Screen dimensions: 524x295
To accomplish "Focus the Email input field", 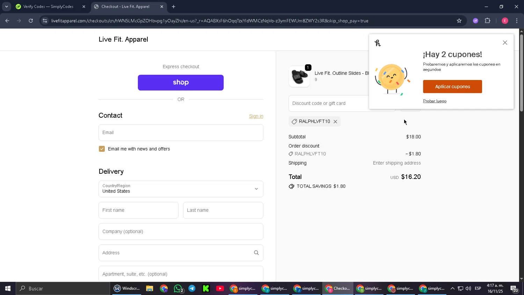I will click(181, 132).
